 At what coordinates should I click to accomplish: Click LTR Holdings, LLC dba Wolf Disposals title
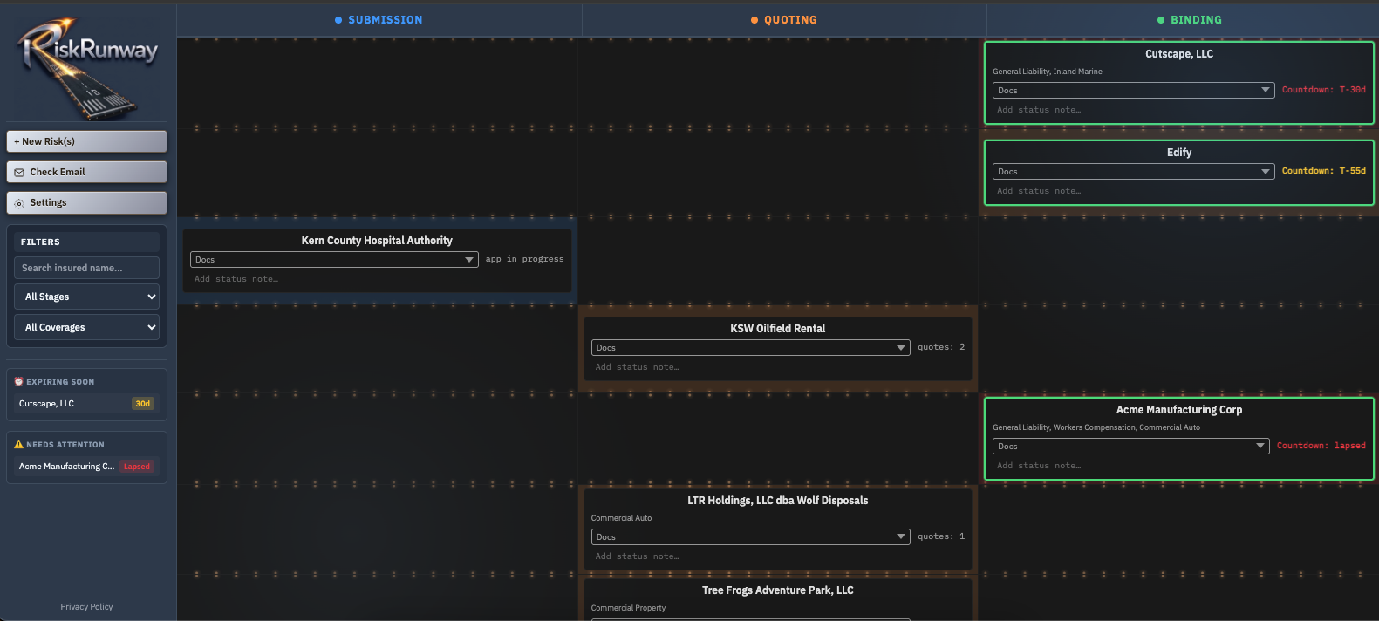[x=778, y=501]
